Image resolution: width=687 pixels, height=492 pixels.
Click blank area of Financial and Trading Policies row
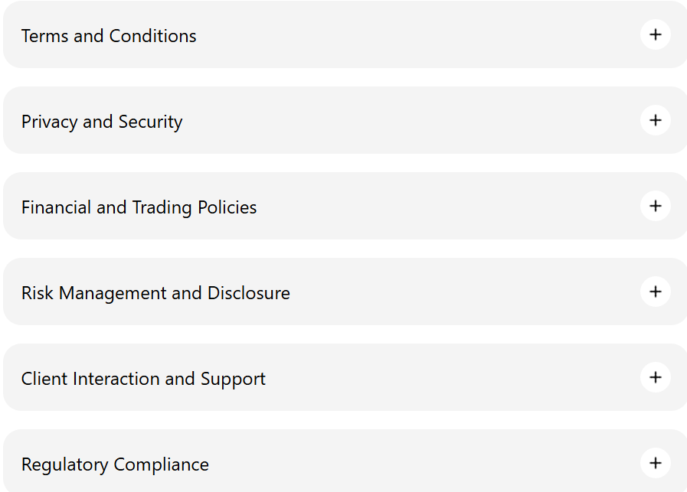click(x=444, y=207)
